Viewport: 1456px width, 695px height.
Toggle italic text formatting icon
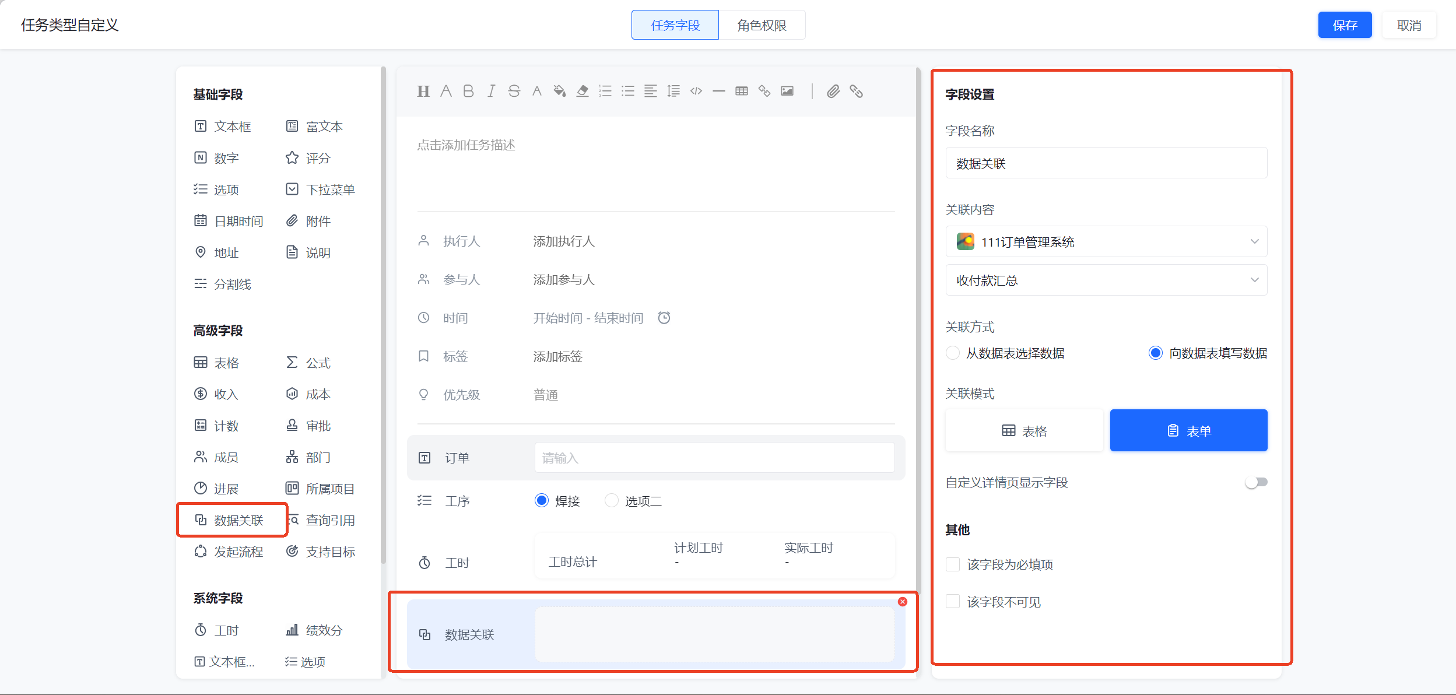coord(491,91)
